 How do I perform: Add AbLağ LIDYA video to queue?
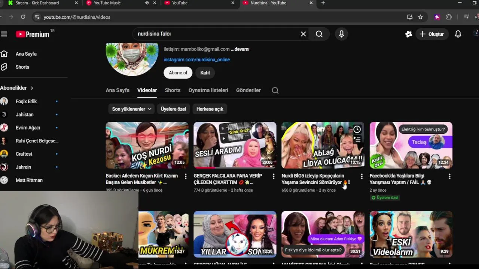pos(357,140)
